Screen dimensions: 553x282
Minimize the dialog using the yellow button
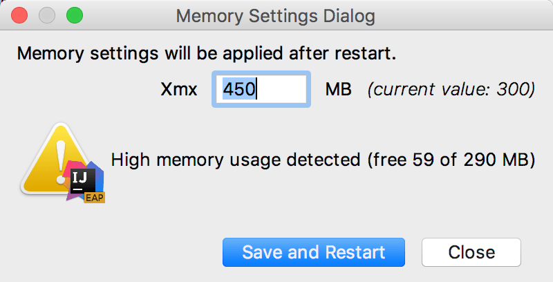tap(47, 15)
